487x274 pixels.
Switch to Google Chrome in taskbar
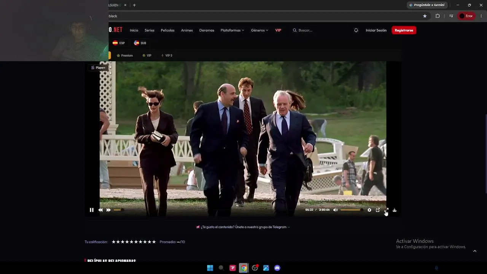[244, 268]
